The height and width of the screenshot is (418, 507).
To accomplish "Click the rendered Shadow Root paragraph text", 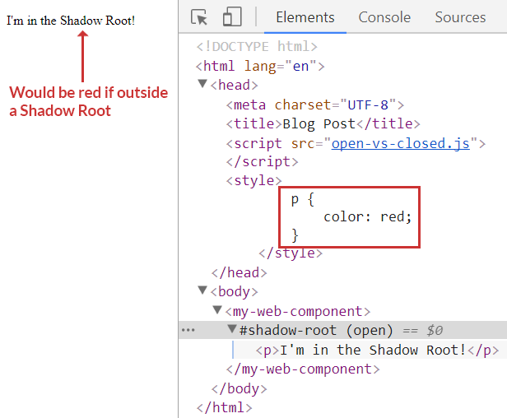I will pyautogui.click(x=71, y=21).
